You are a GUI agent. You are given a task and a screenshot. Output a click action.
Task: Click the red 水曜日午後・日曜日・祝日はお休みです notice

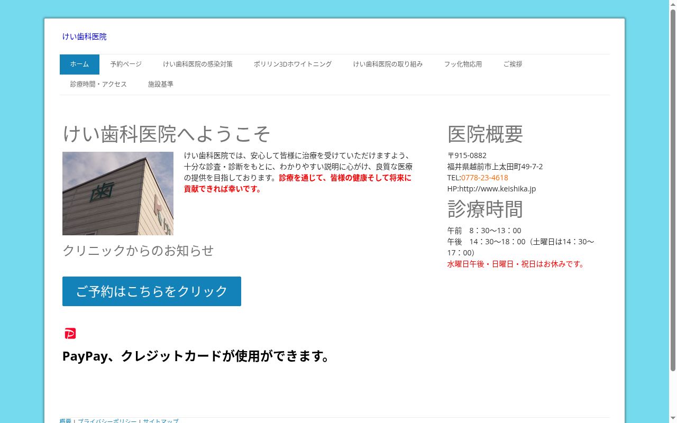tap(517, 264)
